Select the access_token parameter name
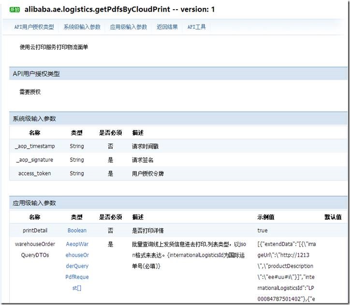The width and height of the screenshot is (350, 305). [x=35, y=174]
